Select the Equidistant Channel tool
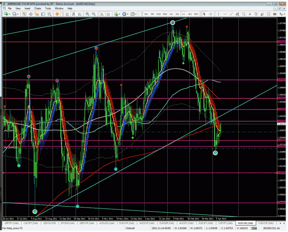Screen dimensions: 288x232 point(237,14)
